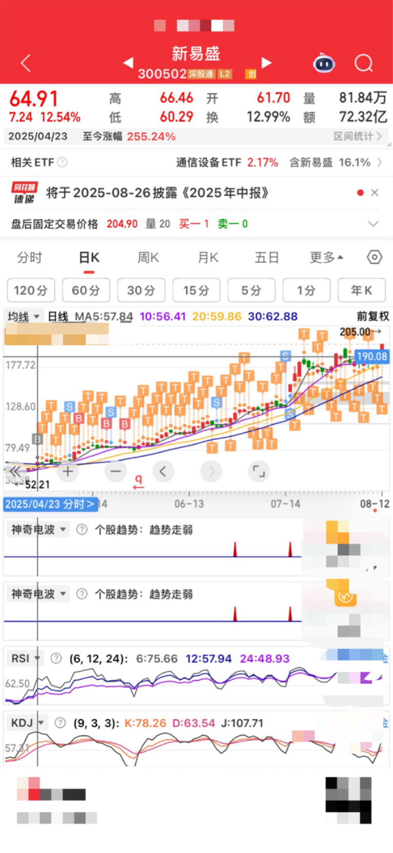Click the 6:75.66 RSI value

(x=157, y=658)
